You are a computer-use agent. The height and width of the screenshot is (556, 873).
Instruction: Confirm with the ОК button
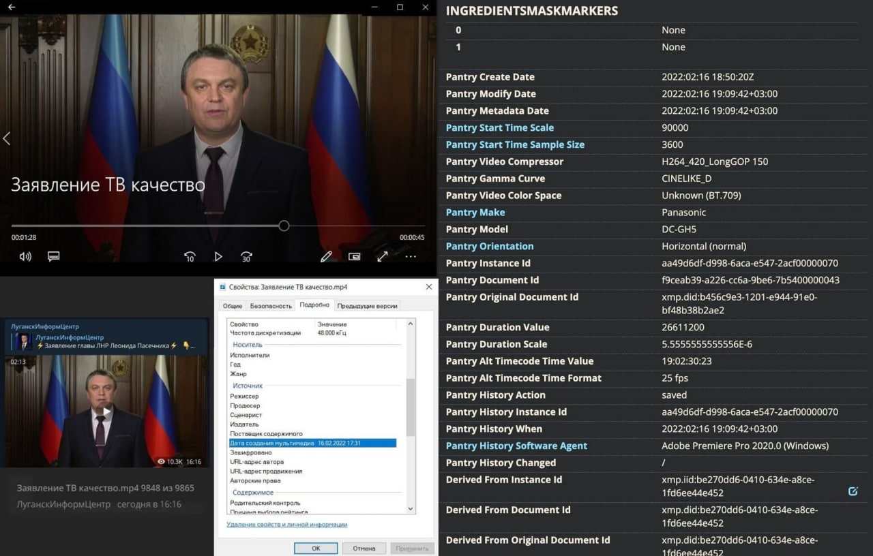pyautogui.click(x=316, y=548)
